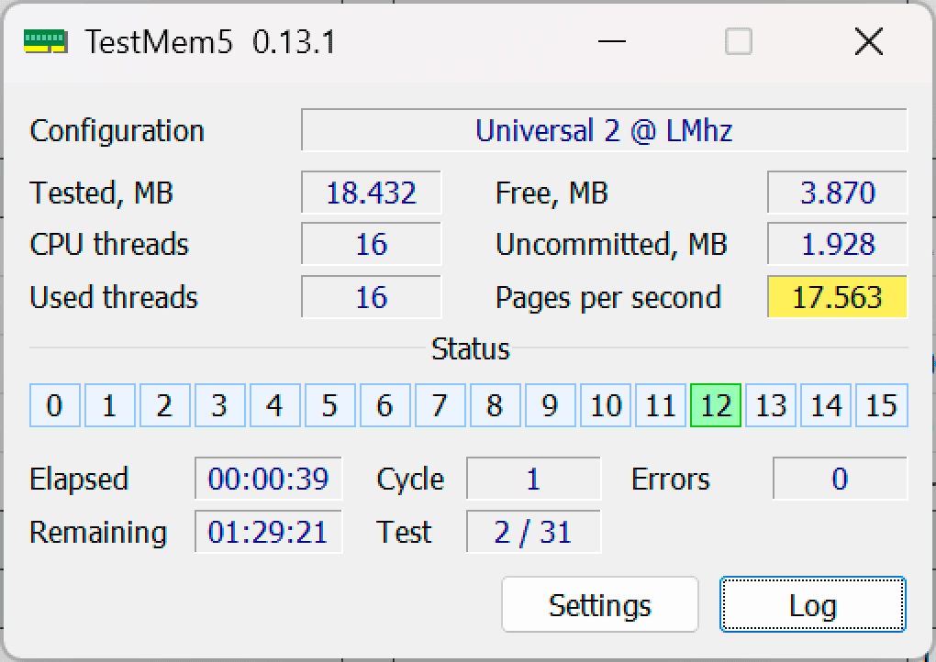Image resolution: width=936 pixels, height=662 pixels.
Task: Click the Remaining time 01:29:21
Action: 269,532
